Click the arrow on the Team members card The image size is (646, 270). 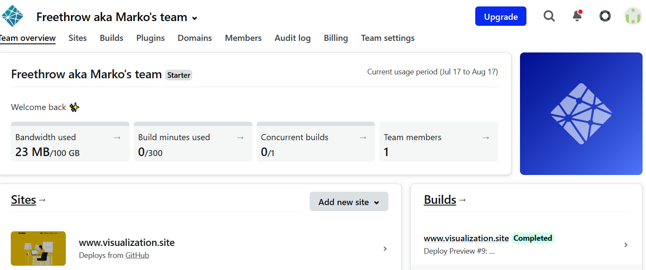[486, 137]
